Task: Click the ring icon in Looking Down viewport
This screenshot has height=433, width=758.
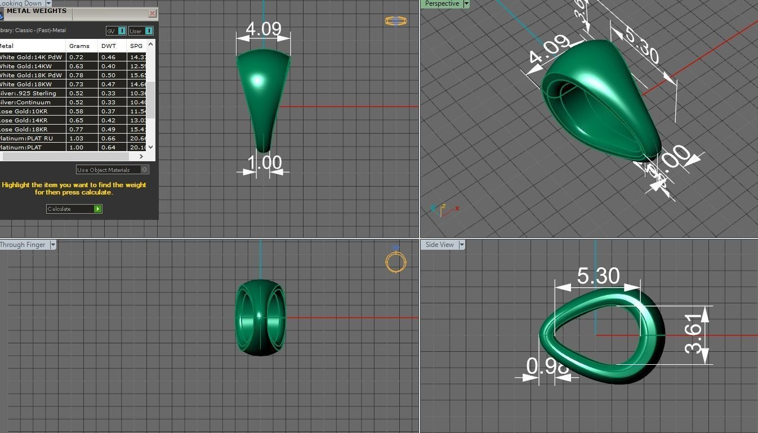Action: 395,21
